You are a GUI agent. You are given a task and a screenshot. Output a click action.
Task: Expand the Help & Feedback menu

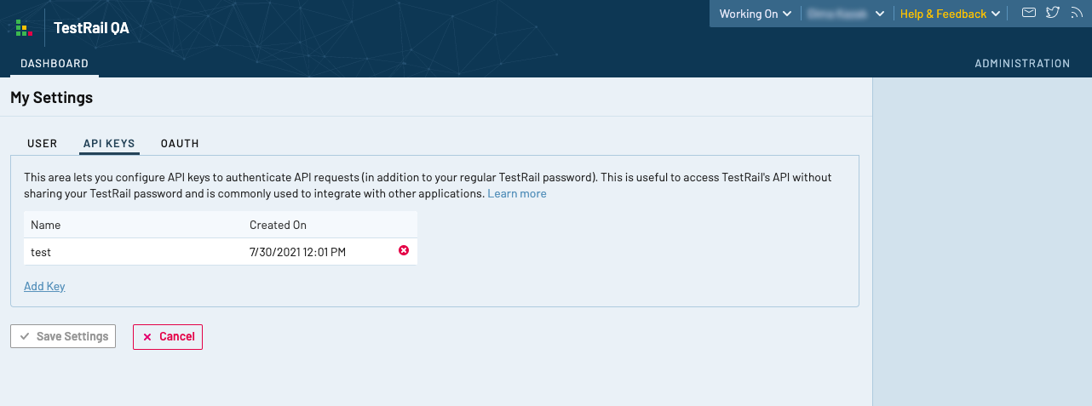point(950,14)
